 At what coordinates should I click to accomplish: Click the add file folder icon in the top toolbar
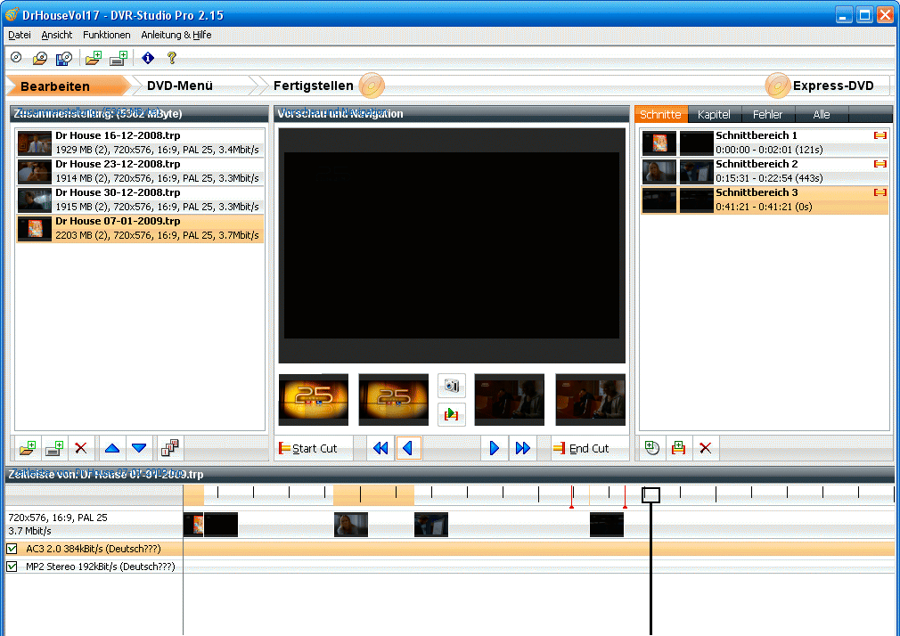(93, 58)
